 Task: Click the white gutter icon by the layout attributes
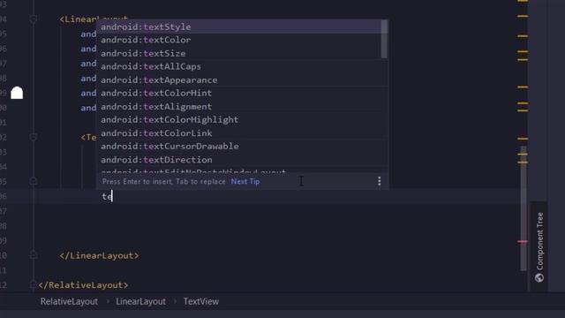(x=17, y=93)
